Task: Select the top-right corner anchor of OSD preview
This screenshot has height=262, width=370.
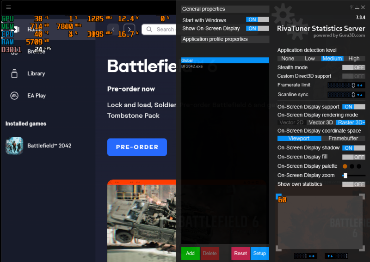Action: point(362,196)
